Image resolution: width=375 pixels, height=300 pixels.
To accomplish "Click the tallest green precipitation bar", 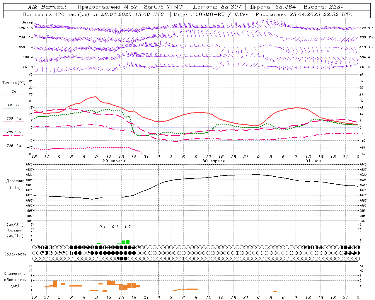I will click(127, 242).
